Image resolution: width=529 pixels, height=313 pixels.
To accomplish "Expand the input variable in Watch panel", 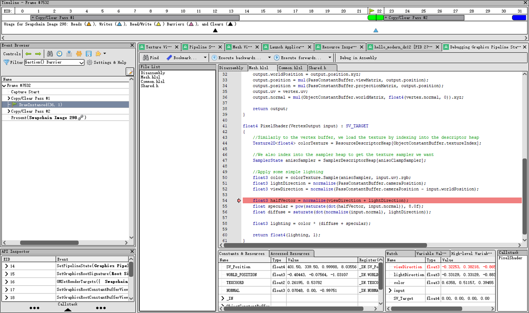I will click(390, 291).
